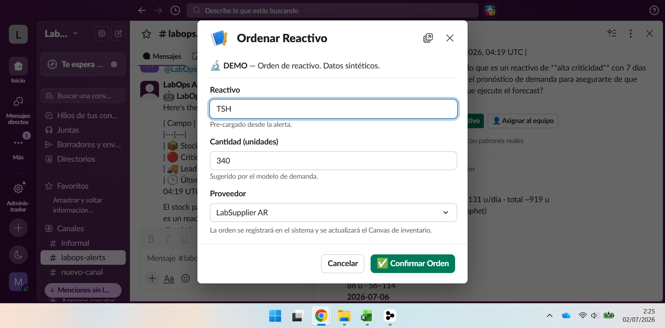Open the M user profile avatar
This screenshot has height=328, width=665.
click(x=18, y=282)
